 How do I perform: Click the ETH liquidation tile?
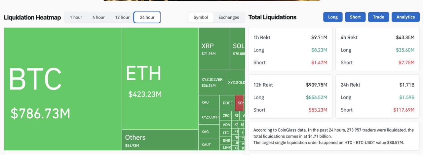pos(160,79)
